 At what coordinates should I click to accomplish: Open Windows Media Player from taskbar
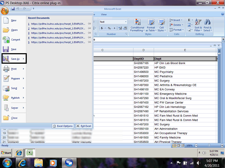click(52, 163)
